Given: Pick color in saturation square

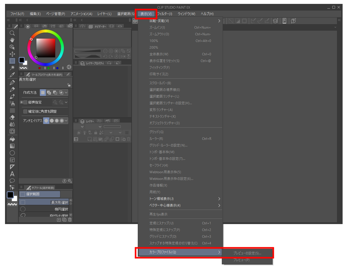Looking at the screenshot, I should pyautogui.click(x=46, y=48).
